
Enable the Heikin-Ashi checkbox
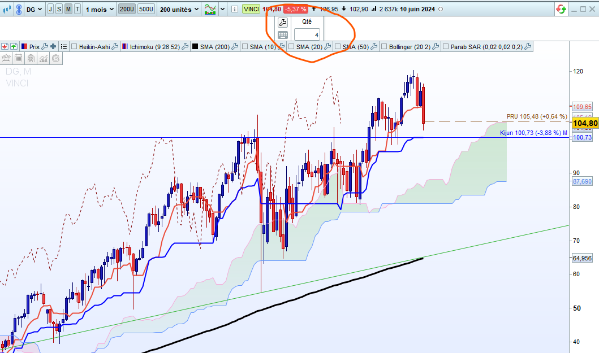tap(74, 46)
